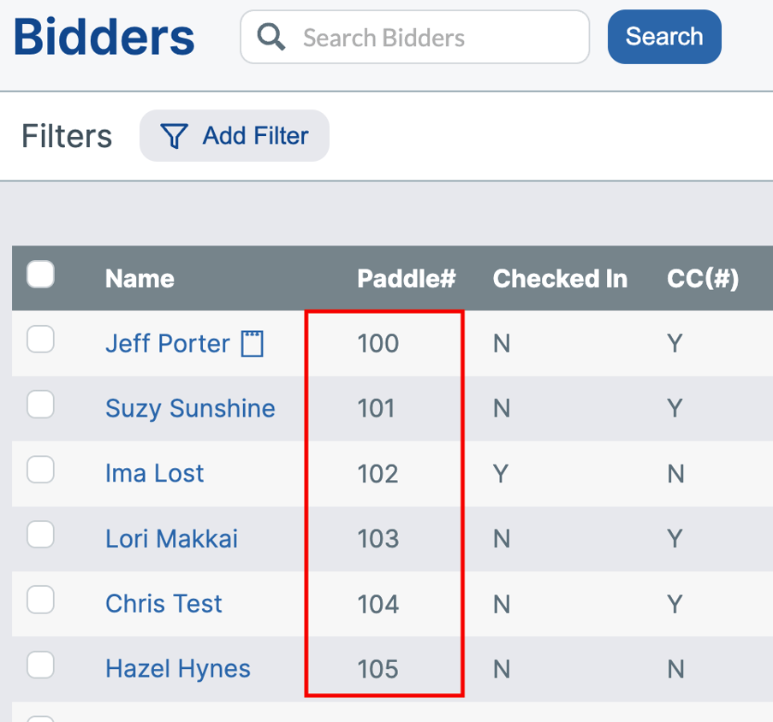Image resolution: width=773 pixels, height=722 pixels.
Task: Focus the Search Bidders input field
Action: (428, 38)
